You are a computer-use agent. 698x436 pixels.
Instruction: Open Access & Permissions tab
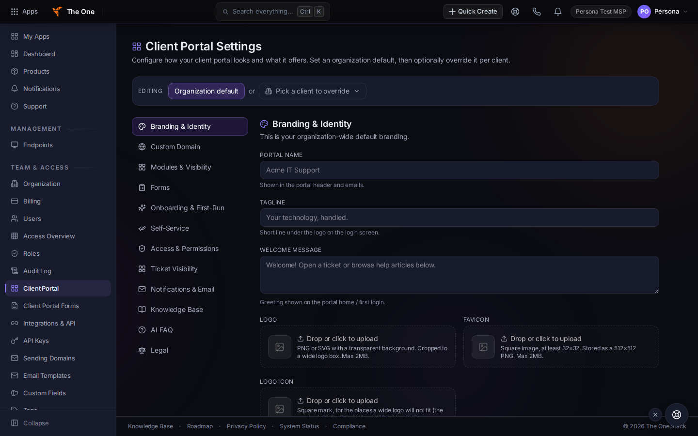point(190,249)
